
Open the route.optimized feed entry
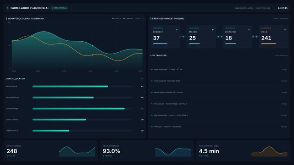pyautogui.click(x=219, y=69)
